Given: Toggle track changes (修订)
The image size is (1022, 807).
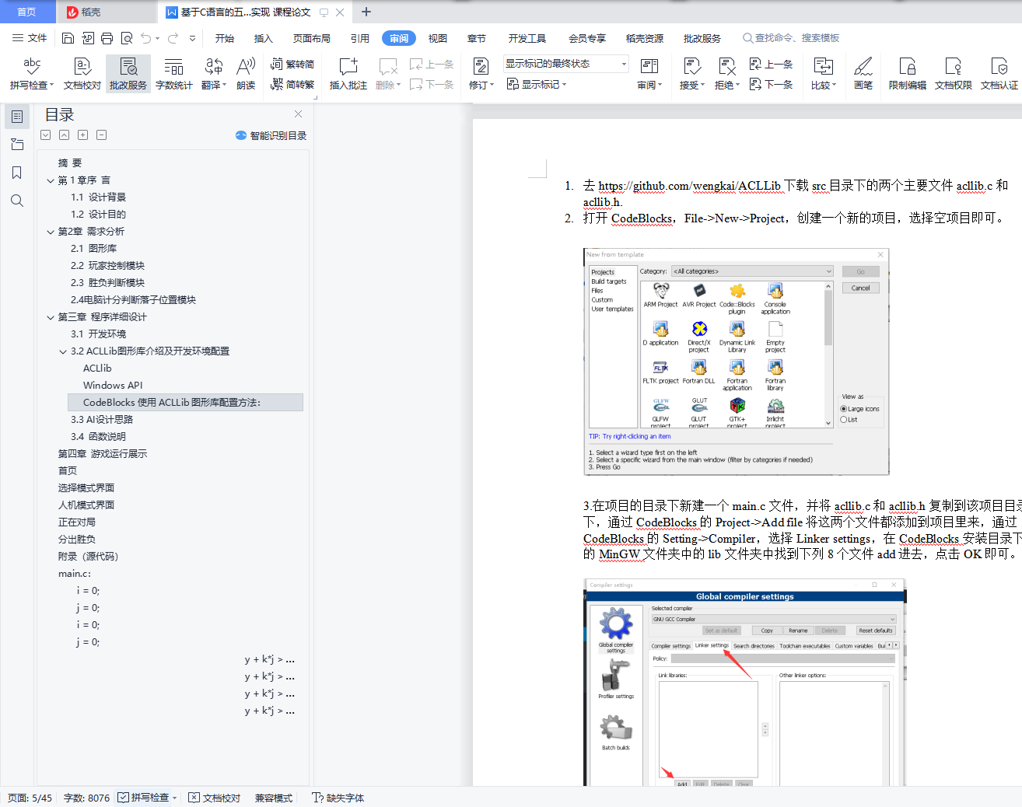Looking at the screenshot, I should 481,74.
